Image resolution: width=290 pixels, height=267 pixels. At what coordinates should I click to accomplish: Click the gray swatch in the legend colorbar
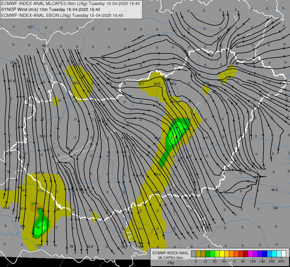click(193, 254)
